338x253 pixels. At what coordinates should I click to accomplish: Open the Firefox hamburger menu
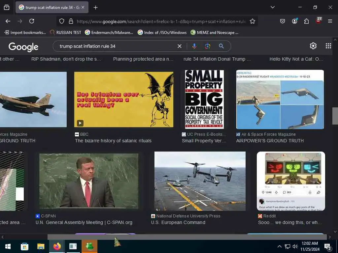coord(330,21)
